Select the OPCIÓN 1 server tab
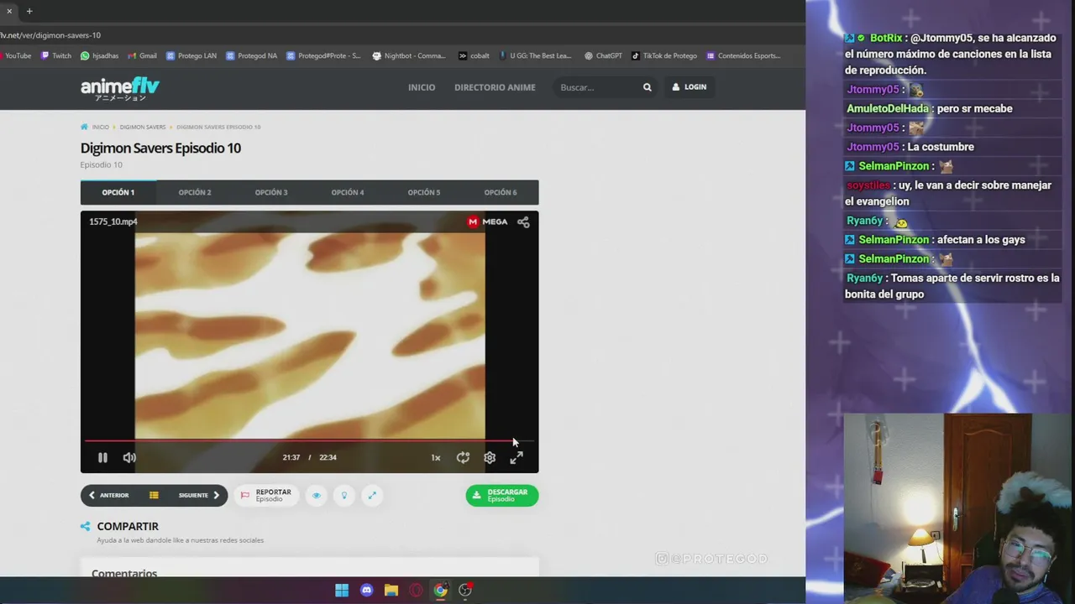The image size is (1075, 604). (x=118, y=192)
